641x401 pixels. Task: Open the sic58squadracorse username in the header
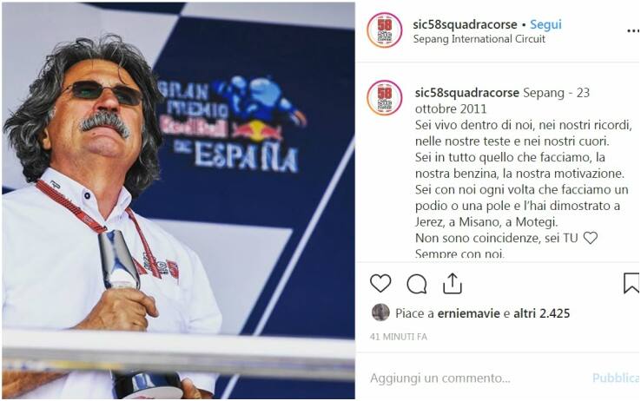point(465,24)
